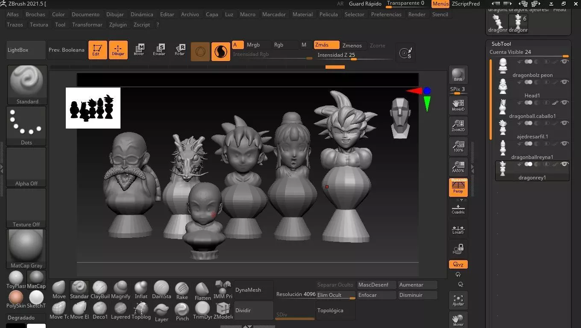The width and height of the screenshot is (581, 328).
Task: Select the Zoom2D icon
Action: click(458, 126)
